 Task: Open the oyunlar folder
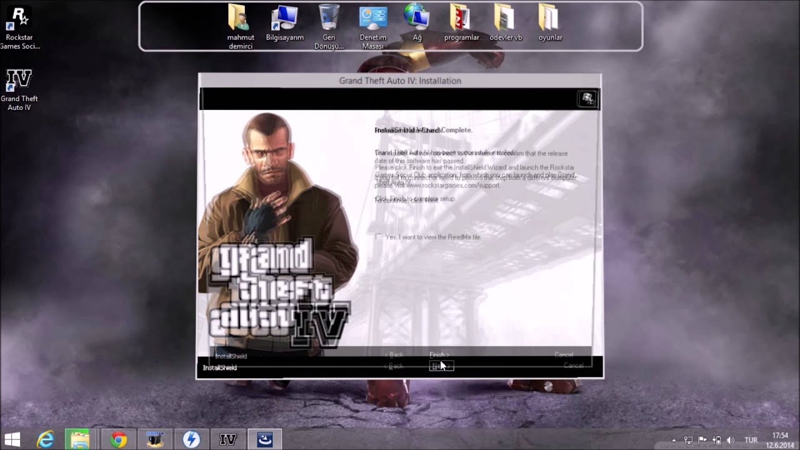click(x=550, y=23)
